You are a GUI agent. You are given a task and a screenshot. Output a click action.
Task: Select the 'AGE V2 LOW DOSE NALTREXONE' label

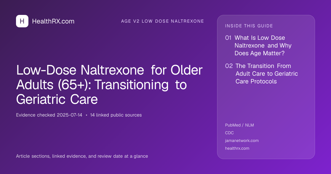click(x=162, y=21)
